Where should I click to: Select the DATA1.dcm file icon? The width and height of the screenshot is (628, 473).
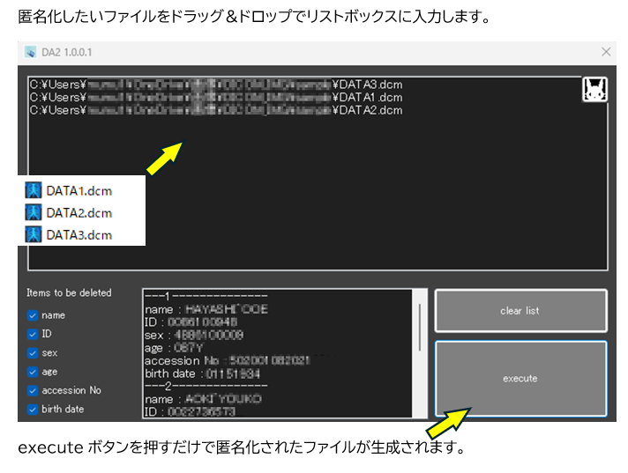click(34, 189)
